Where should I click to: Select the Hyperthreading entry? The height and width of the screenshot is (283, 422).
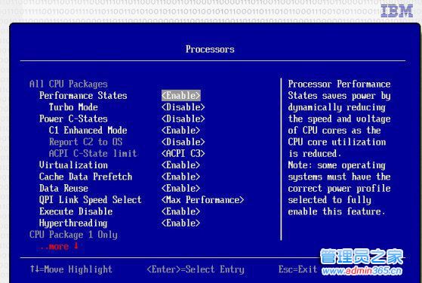pyautogui.click(x=73, y=223)
